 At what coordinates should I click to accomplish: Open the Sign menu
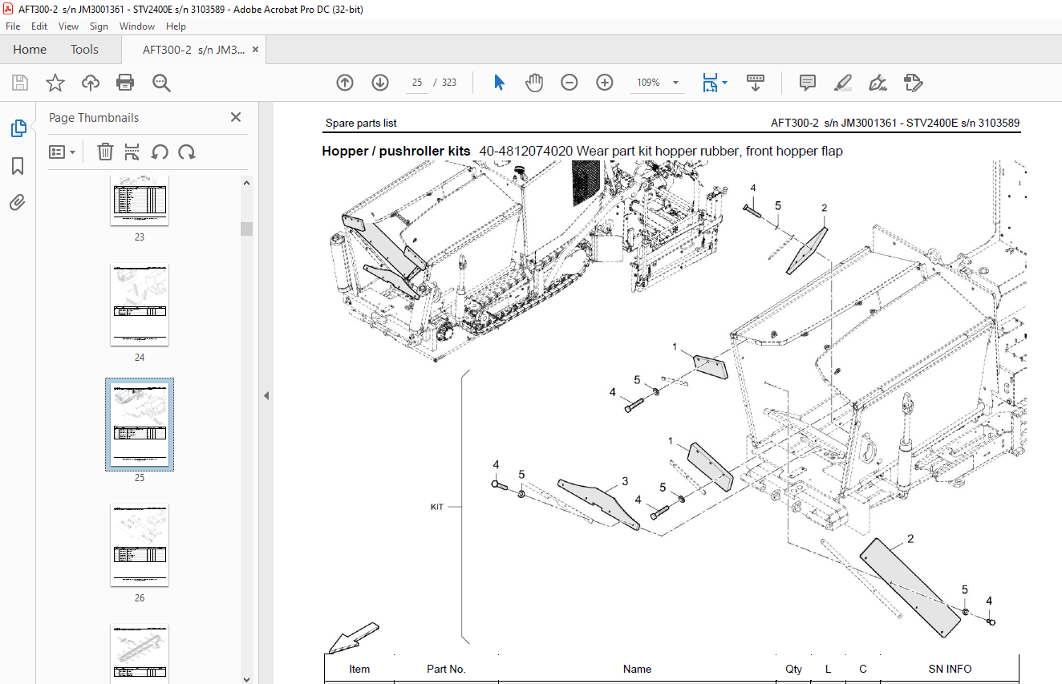pos(99,26)
